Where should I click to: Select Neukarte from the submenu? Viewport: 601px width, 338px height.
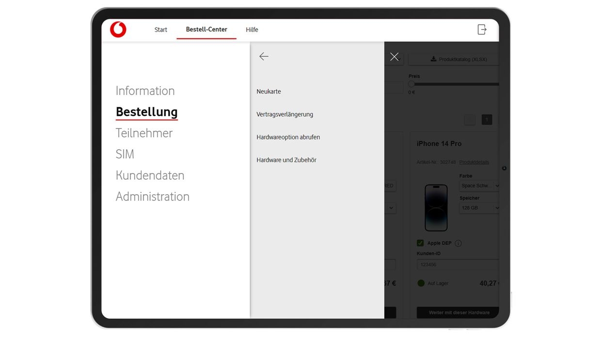click(269, 91)
